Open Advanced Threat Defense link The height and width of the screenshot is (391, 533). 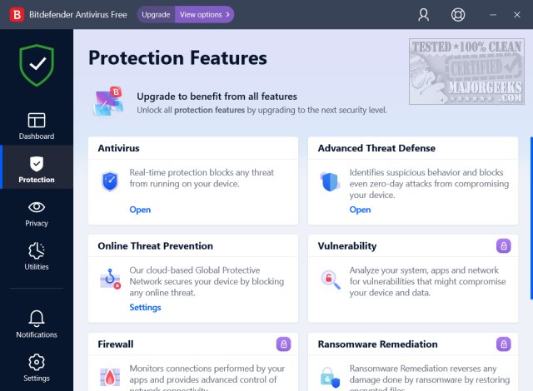tap(360, 210)
